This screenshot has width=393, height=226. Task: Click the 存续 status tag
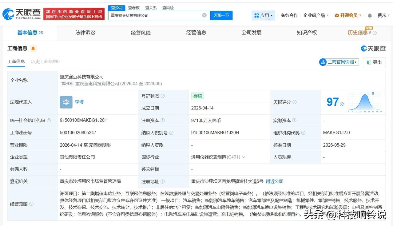click(197, 96)
